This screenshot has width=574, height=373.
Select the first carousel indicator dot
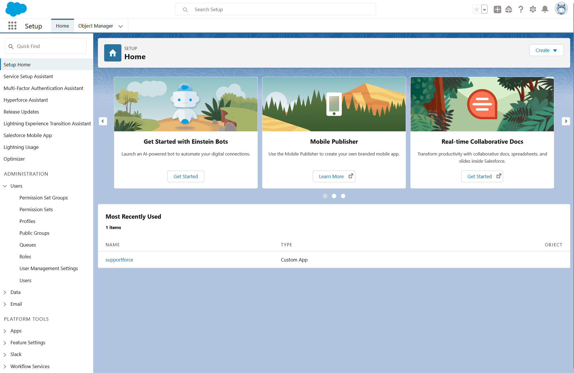(x=325, y=196)
